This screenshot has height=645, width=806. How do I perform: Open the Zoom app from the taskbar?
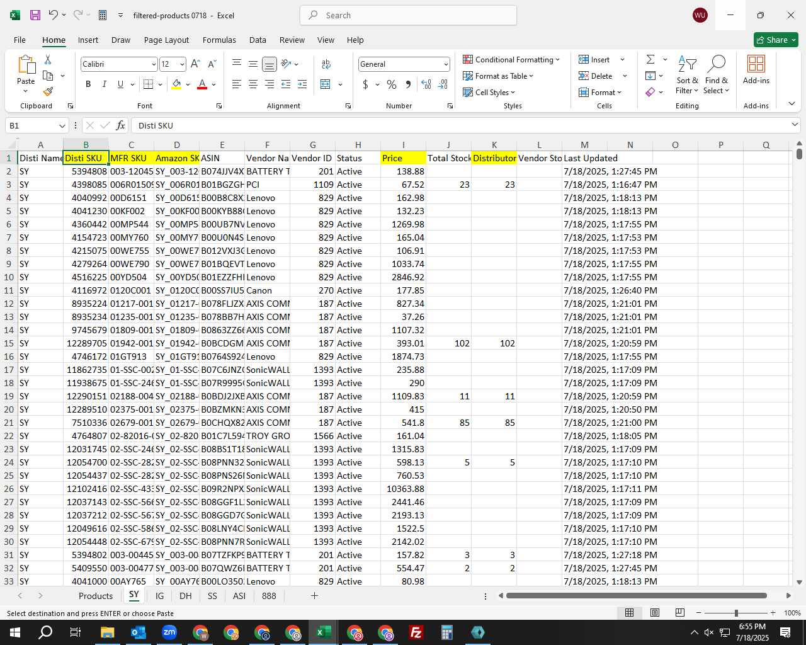pyautogui.click(x=169, y=632)
